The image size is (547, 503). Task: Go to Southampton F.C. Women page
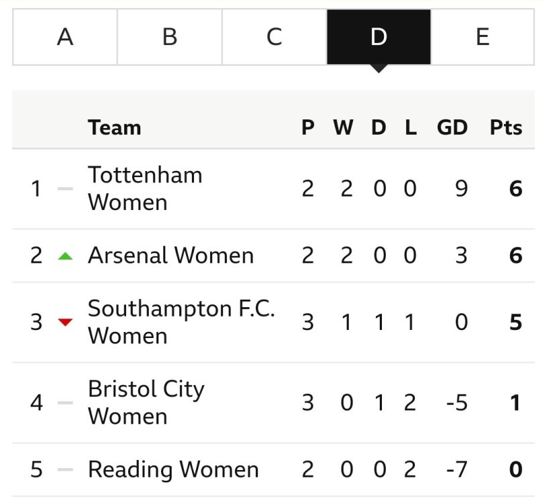pyautogui.click(x=181, y=323)
